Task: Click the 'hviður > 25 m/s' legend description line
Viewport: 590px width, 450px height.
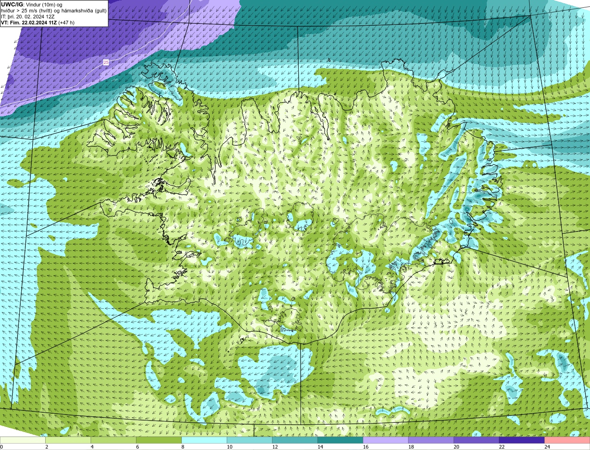Action: tap(53, 11)
